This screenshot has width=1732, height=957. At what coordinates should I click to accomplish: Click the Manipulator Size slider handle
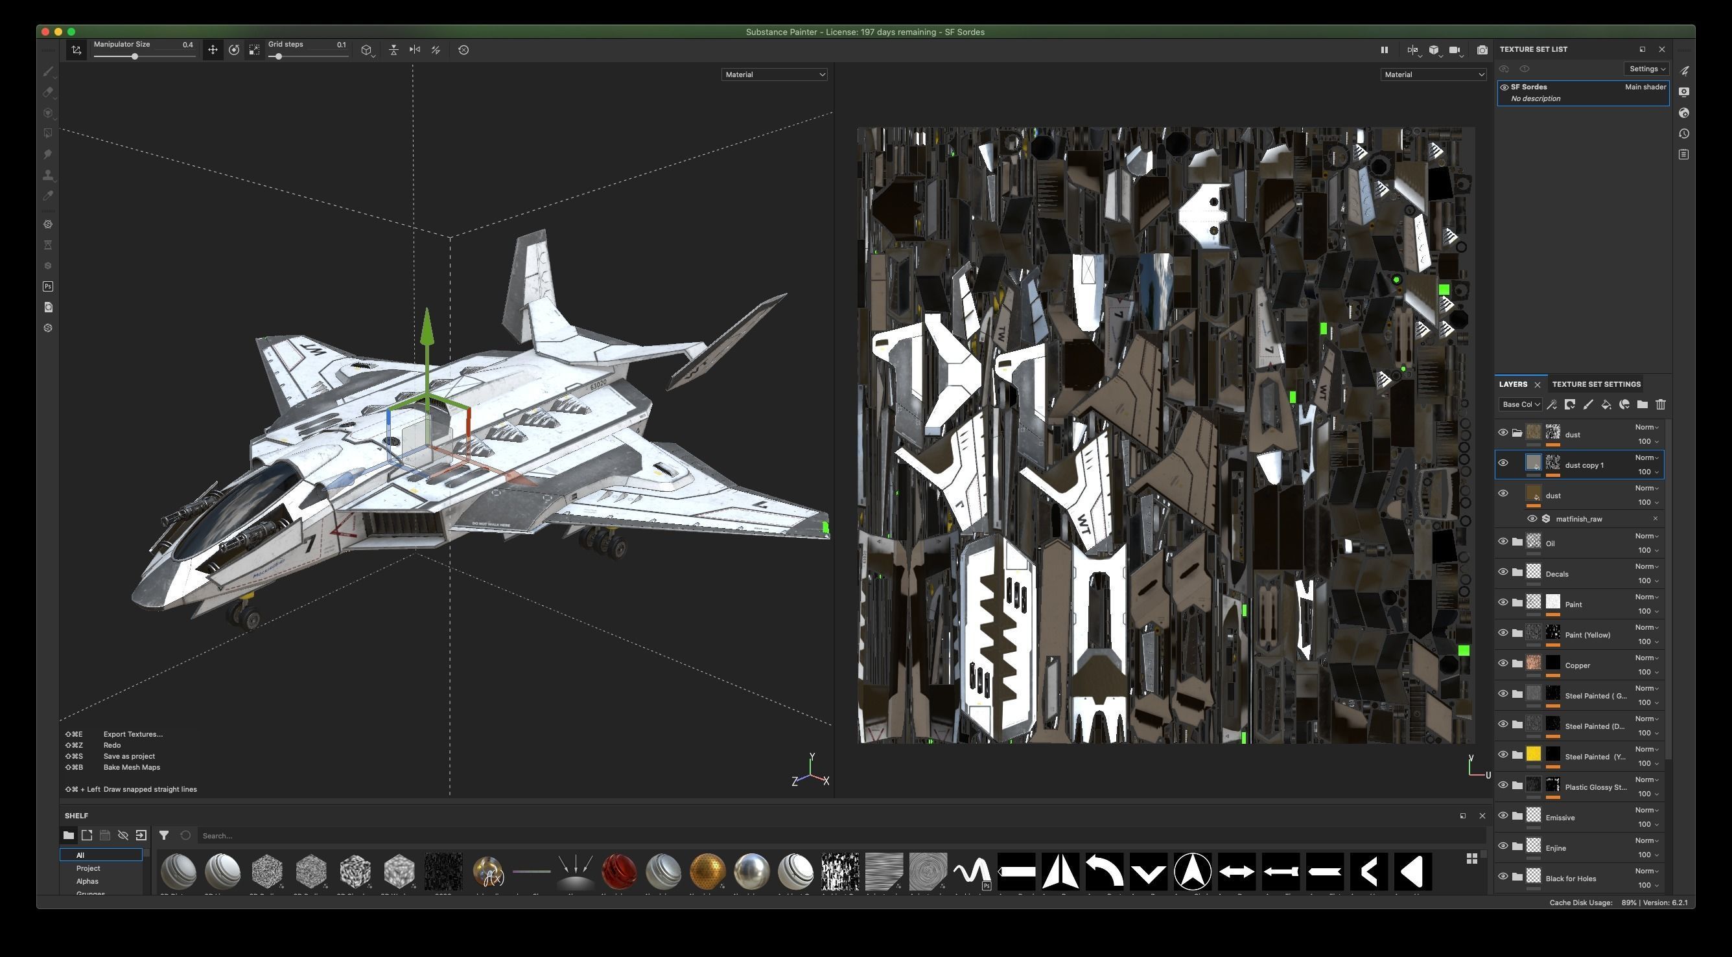click(134, 56)
